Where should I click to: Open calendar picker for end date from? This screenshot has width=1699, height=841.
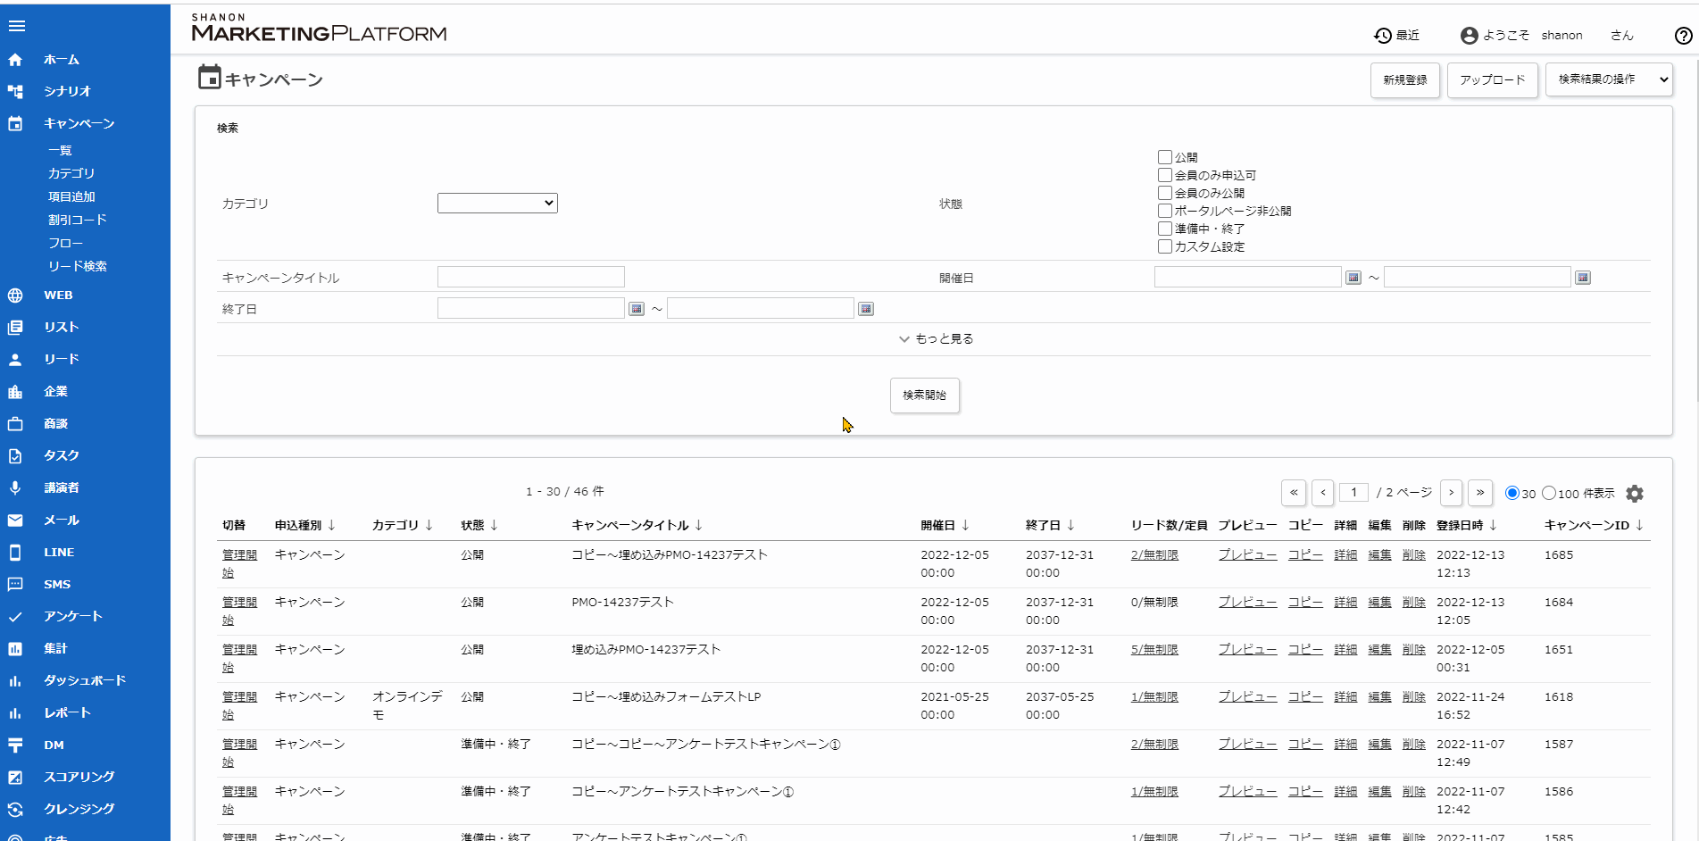pyautogui.click(x=637, y=309)
